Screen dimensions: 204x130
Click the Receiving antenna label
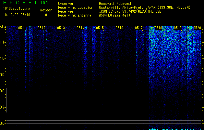click(x=75, y=15)
